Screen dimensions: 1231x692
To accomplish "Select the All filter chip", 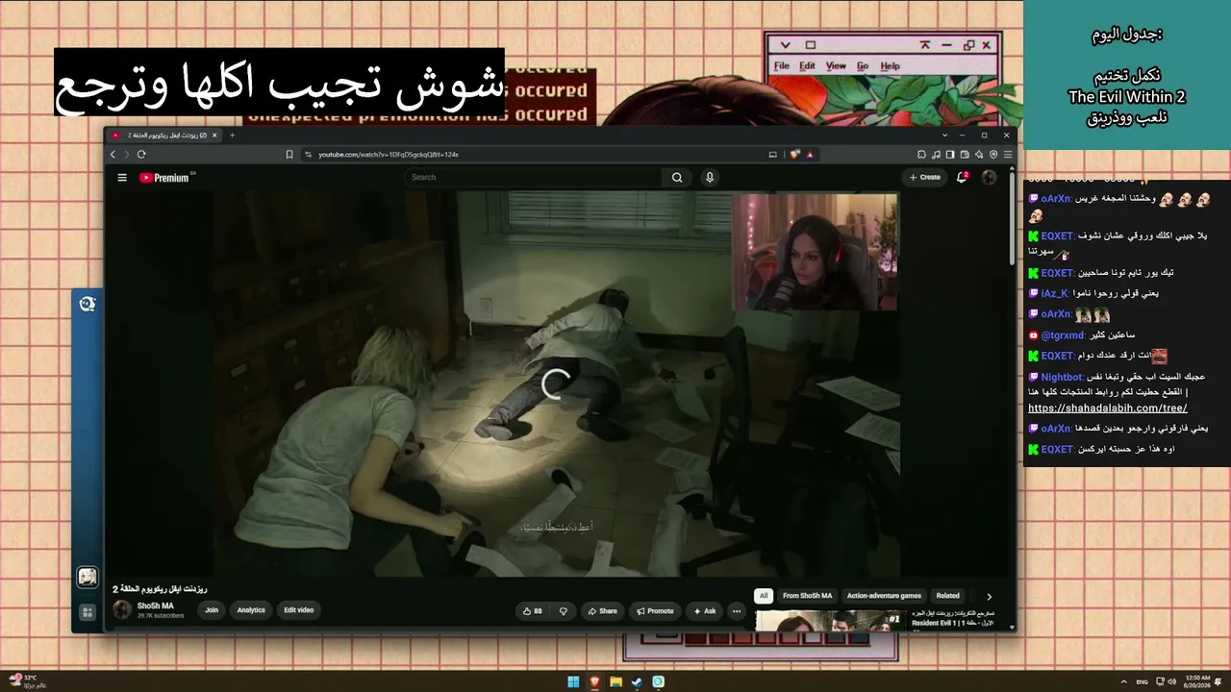I will click(764, 596).
